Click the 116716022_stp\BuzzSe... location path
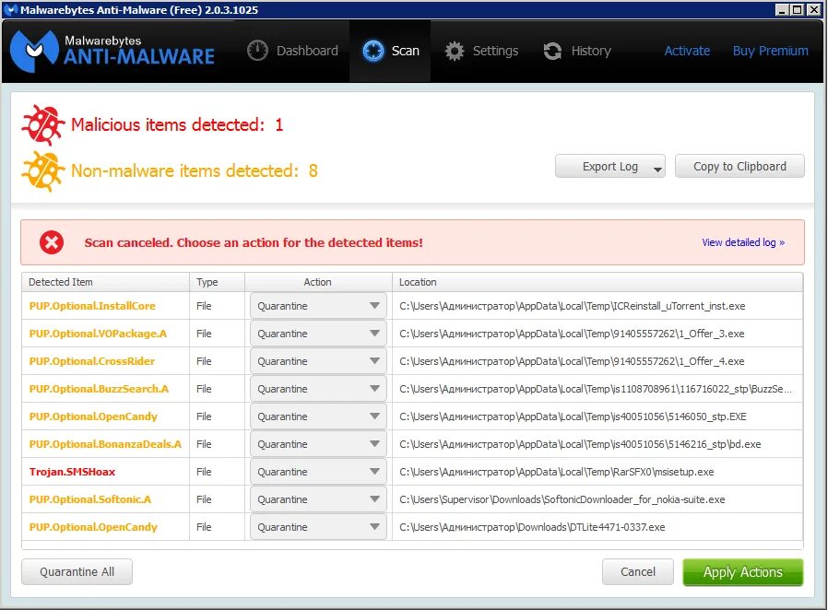Image resolution: width=828 pixels, height=610 pixels. click(596, 389)
